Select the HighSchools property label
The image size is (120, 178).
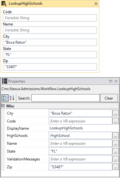coord(17,136)
